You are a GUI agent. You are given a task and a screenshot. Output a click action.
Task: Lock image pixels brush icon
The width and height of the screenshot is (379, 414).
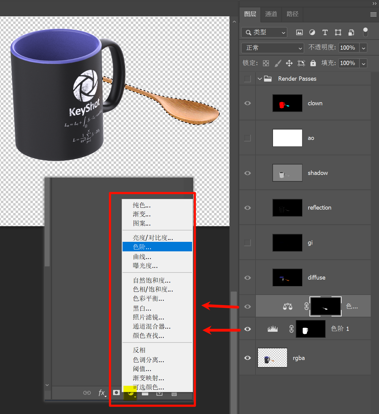pyautogui.click(x=278, y=63)
